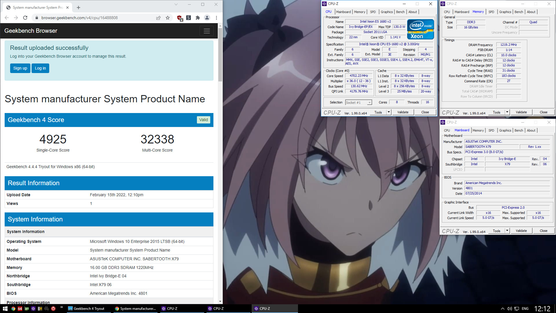Switch to CPU tab in Mainboard CPU-Z window
This screenshot has height=313, width=556.
[447, 130]
